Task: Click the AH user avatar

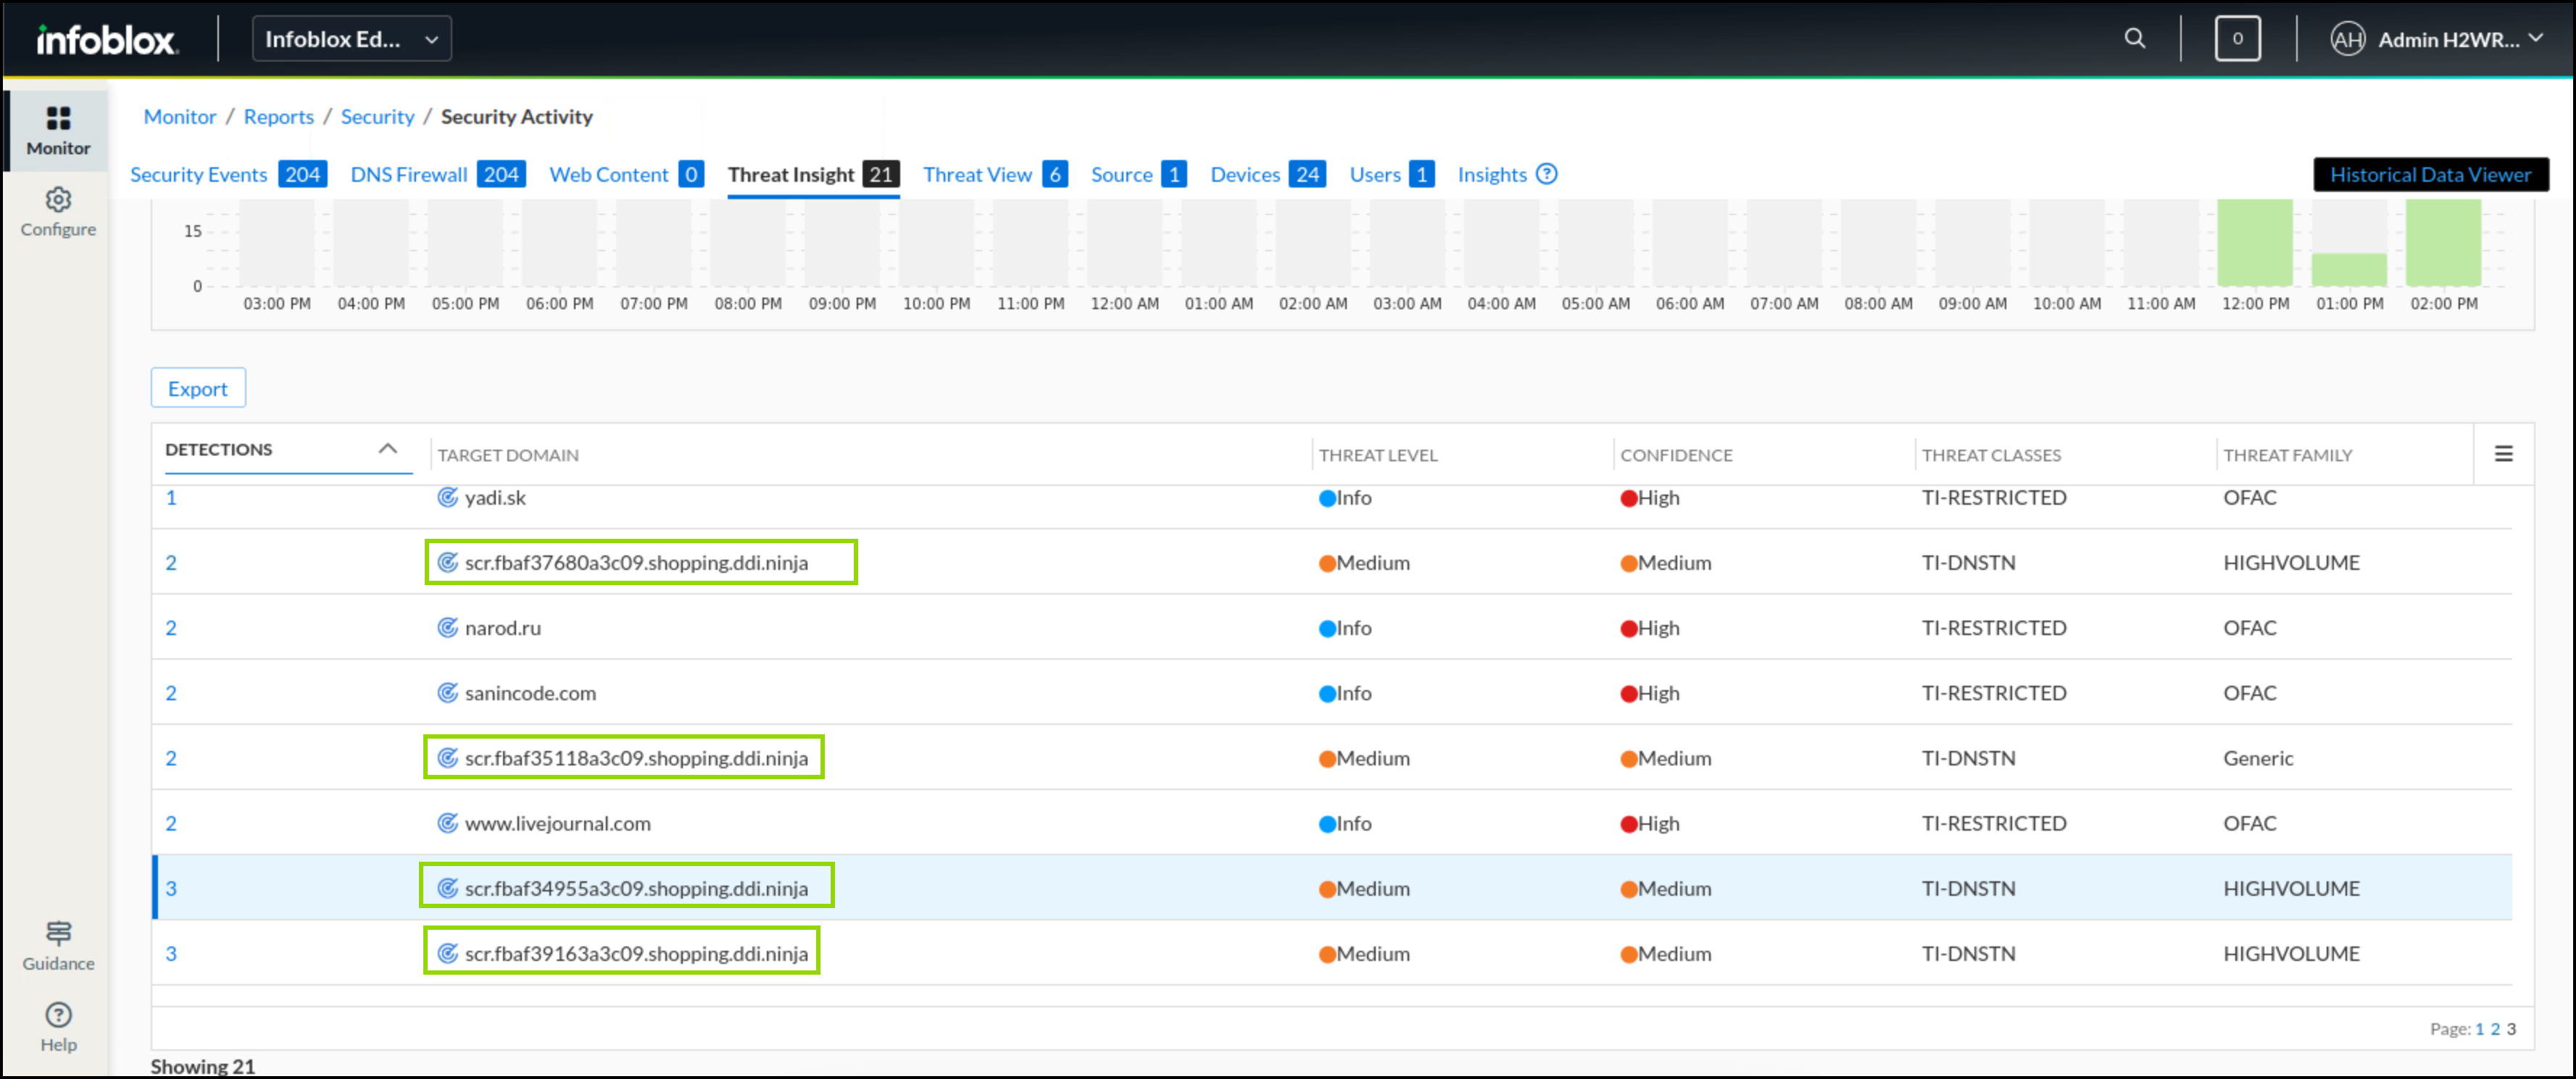Action: 2347,40
